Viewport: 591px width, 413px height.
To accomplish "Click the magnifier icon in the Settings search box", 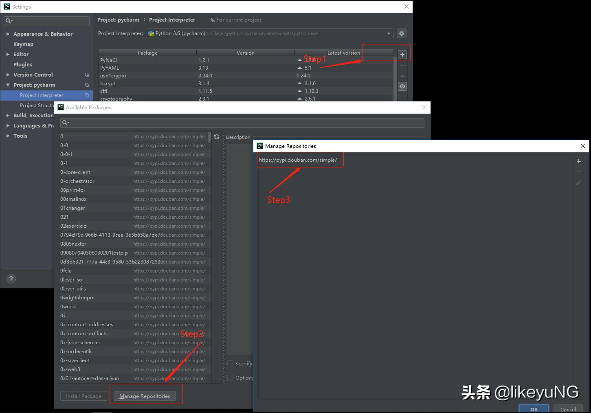I will (x=9, y=21).
